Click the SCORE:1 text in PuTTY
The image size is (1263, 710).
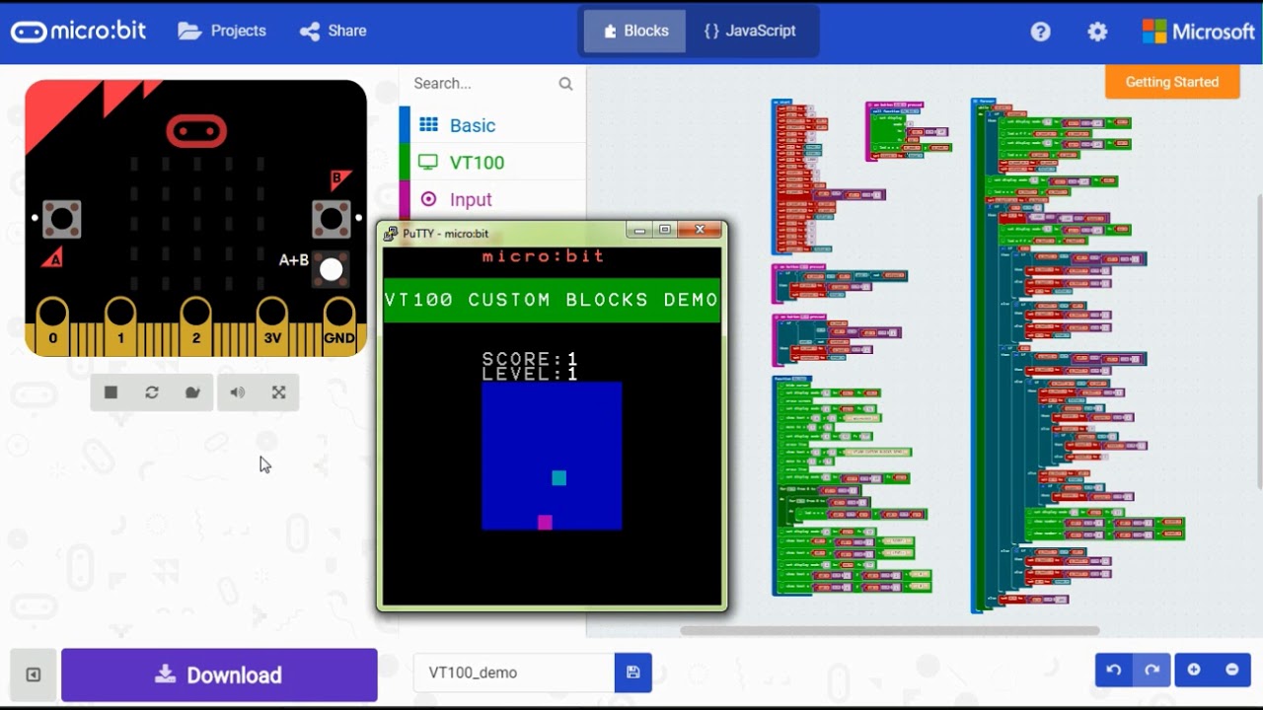click(530, 360)
